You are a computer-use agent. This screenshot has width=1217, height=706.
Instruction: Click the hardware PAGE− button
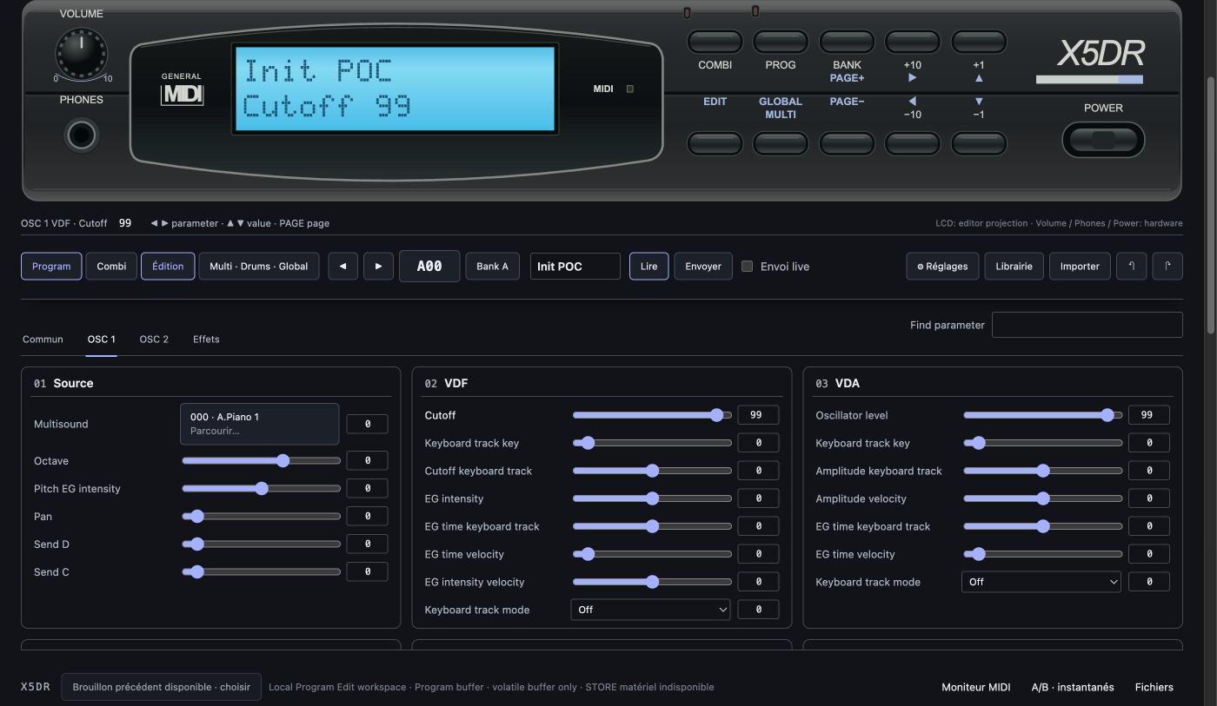click(x=847, y=143)
